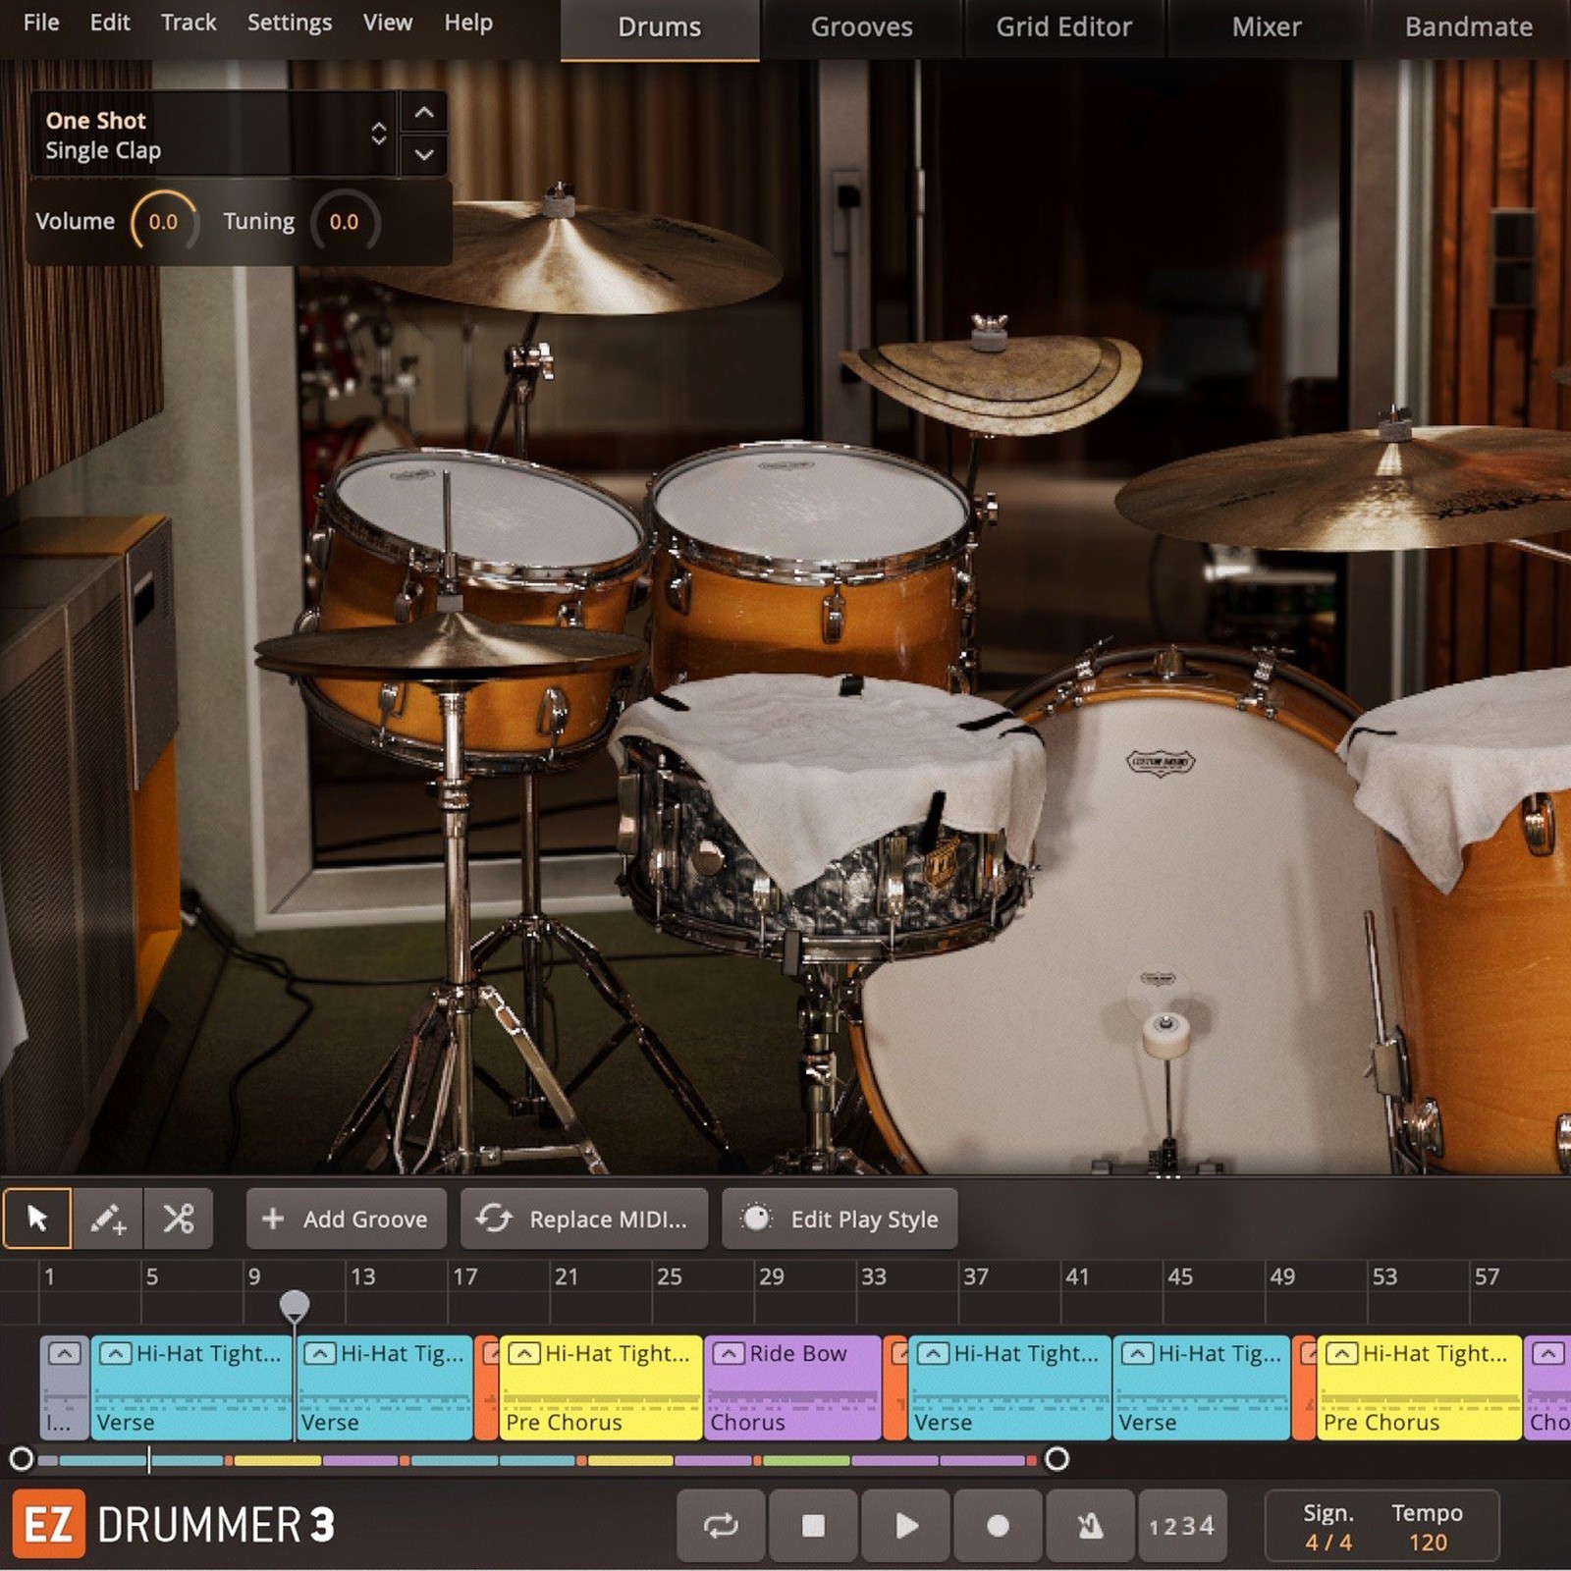Image resolution: width=1571 pixels, height=1571 pixels.
Task: Toggle the loop playback button
Action: pyautogui.click(x=721, y=1525)
